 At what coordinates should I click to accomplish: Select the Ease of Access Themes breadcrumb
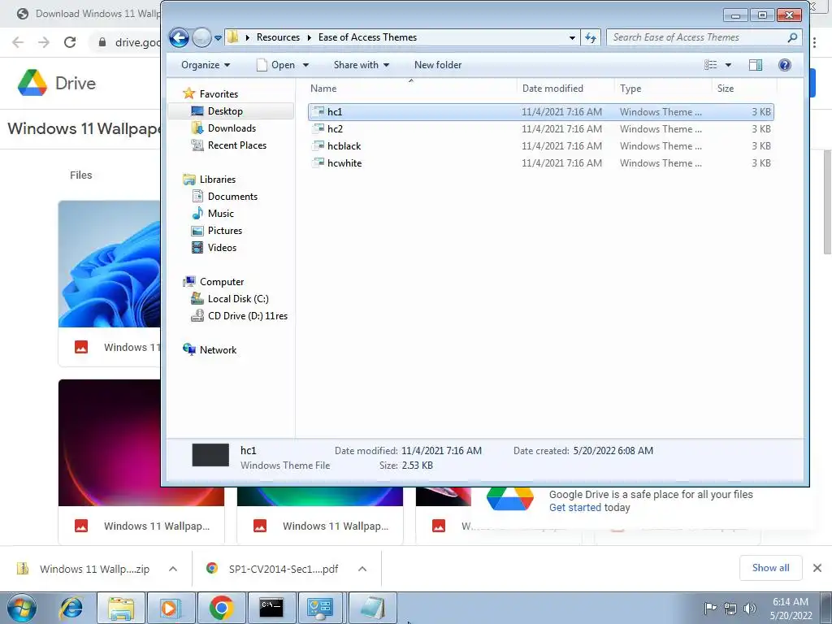(x=367, y=37)
